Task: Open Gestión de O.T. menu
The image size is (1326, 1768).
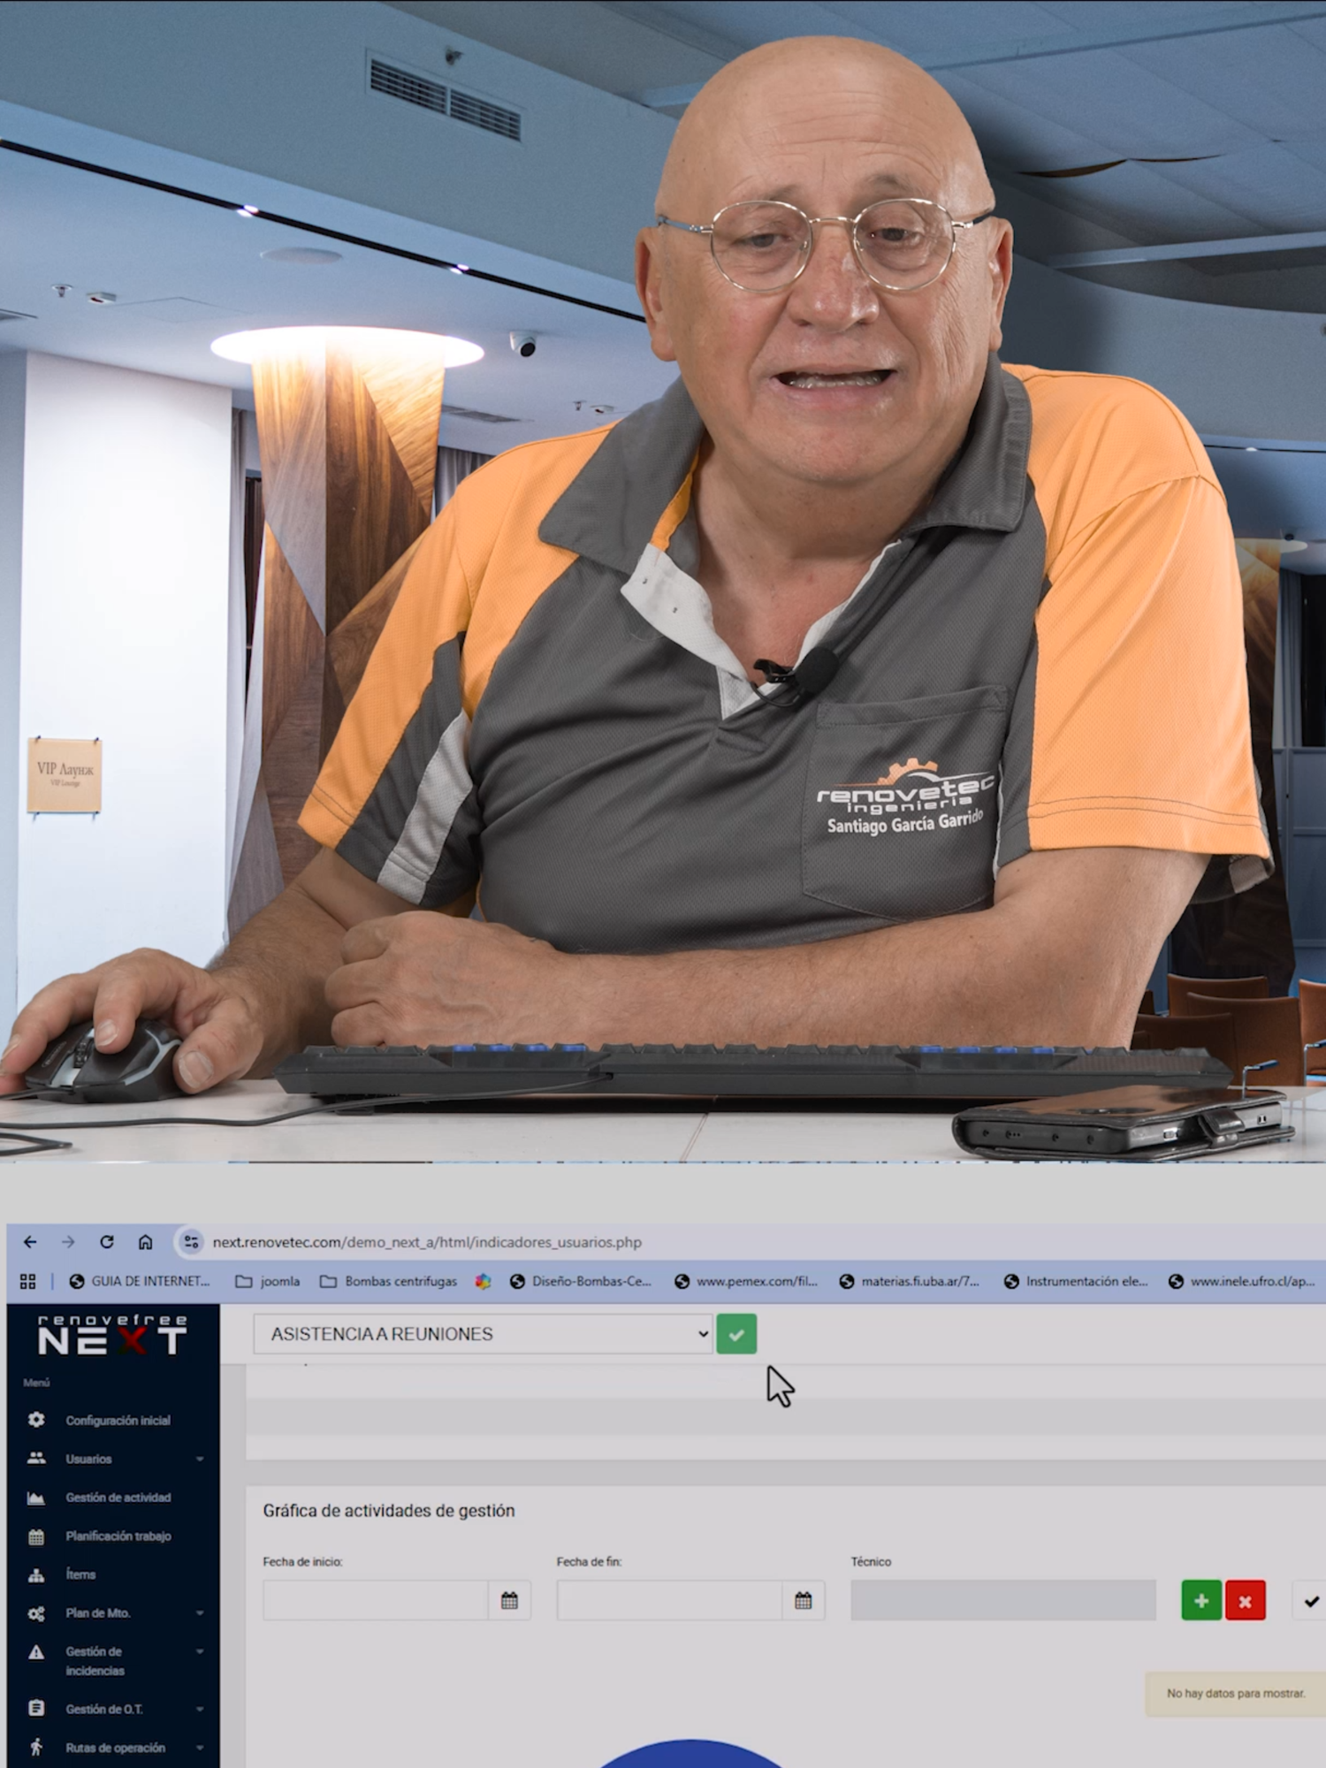Action: [x=103, y=1710]
